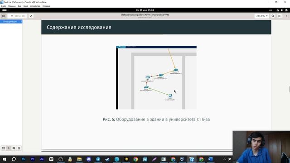Click the en keyboard layout indicator
The height and width of the screenshot is (163, 290).
click(271, 10)
